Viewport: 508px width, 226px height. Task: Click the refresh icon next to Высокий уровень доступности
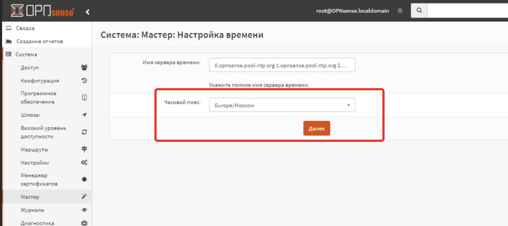(84, 132)
